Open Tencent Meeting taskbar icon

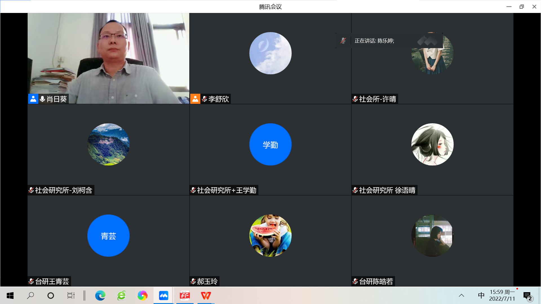click(163, 296)
